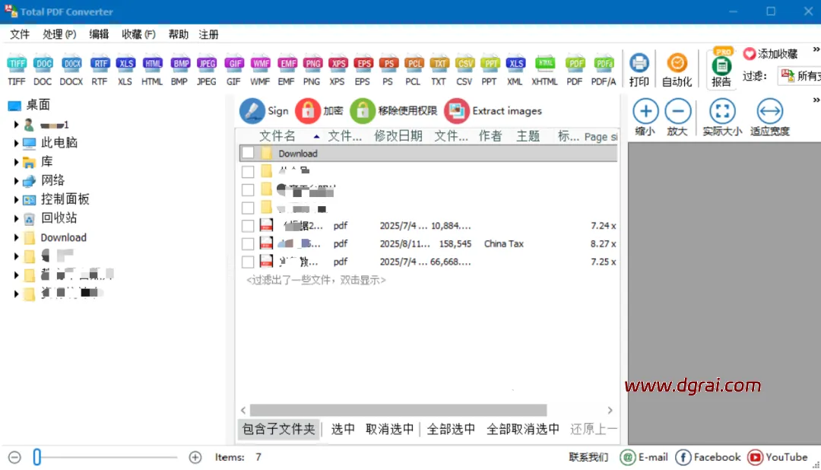Expand the Download tree folder
Image resolution: width=821 pixels, height=470 pixels.
coord(16,237)
